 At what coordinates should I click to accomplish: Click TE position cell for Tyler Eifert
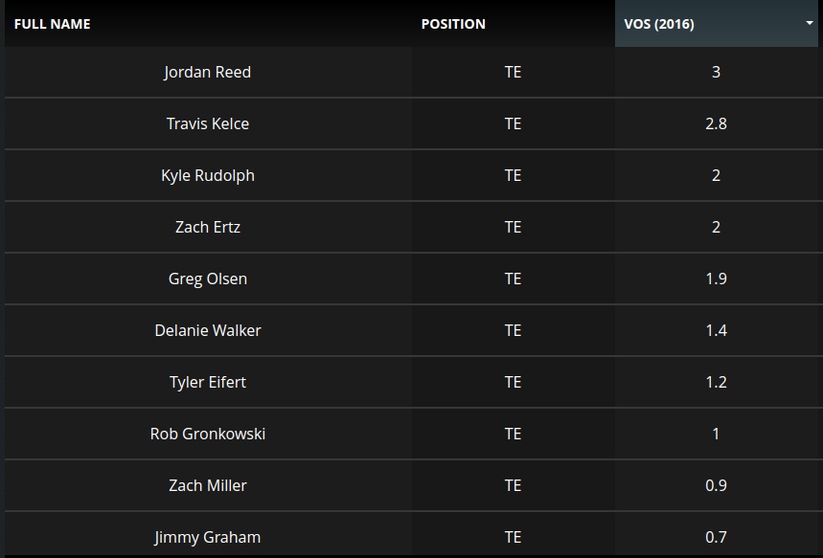pos(513,383)
